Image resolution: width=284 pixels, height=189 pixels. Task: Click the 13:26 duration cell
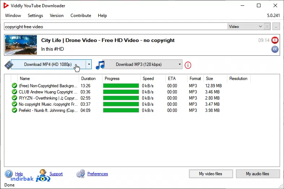coord(86,86)
